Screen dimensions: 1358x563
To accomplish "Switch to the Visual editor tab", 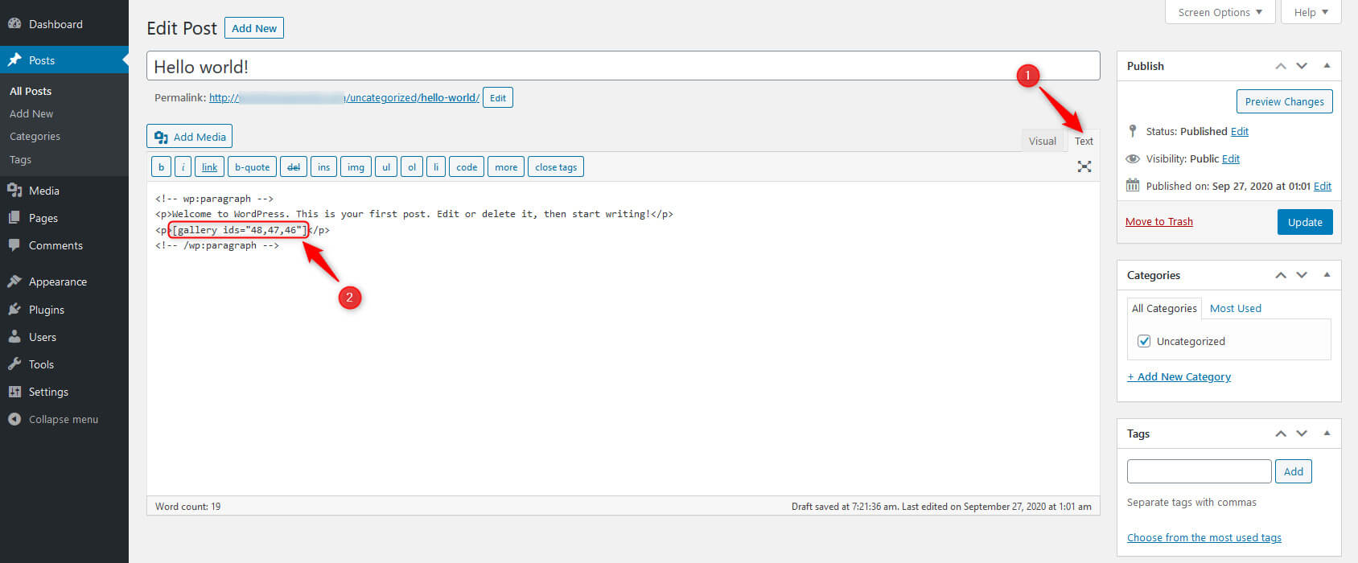I will 1042,141.
